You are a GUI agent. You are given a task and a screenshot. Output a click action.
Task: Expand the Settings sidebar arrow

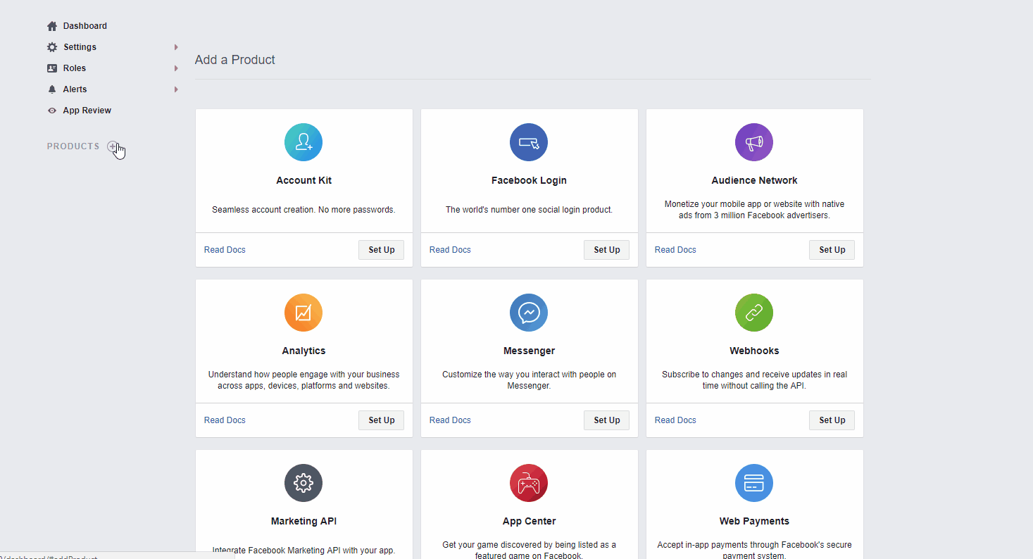[x=176, y=47]
